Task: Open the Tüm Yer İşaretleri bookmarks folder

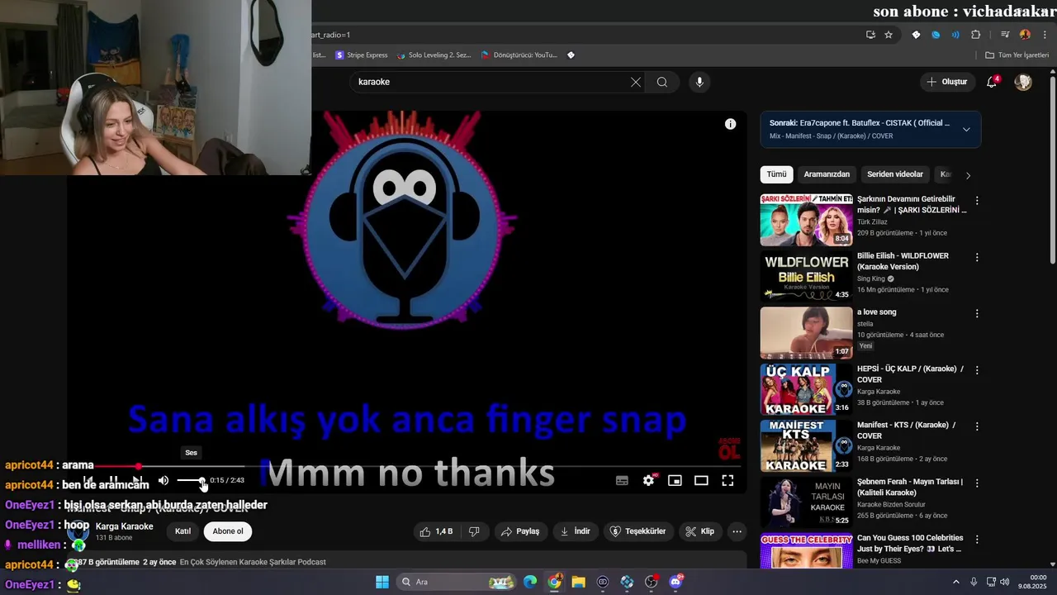Action: tap(1017, 55)
